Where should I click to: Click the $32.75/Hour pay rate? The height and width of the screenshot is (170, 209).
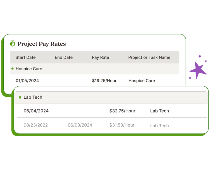point(122,111)
